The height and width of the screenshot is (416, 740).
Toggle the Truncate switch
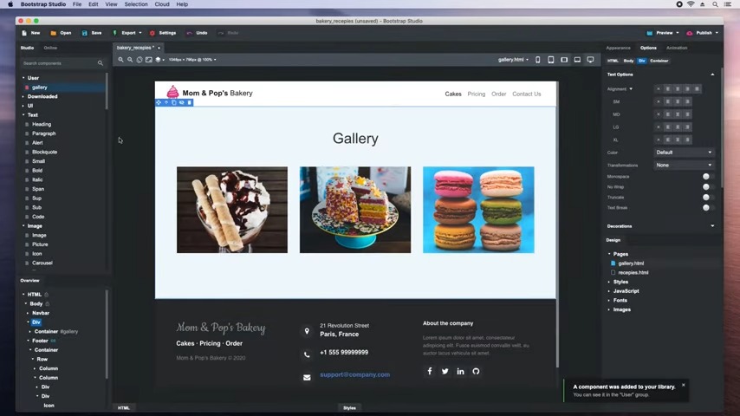tap(707, 198)
